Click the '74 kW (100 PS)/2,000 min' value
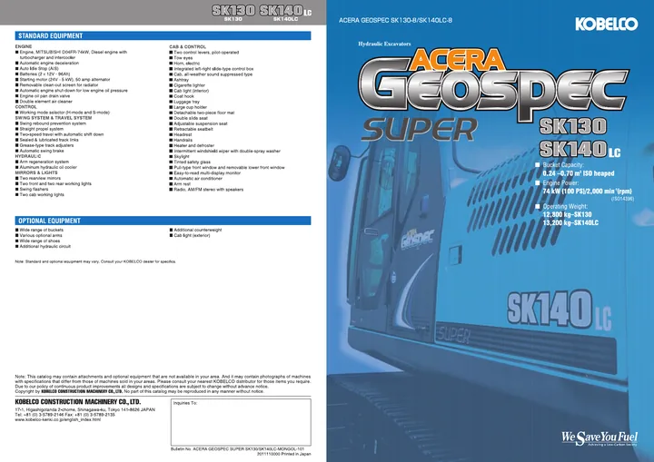Viewport: 654px width, 462px height. coord(587,191)
